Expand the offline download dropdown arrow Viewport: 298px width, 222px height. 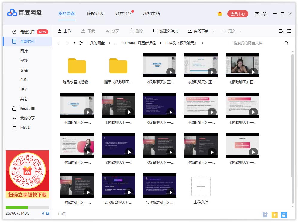coord(213,31)
